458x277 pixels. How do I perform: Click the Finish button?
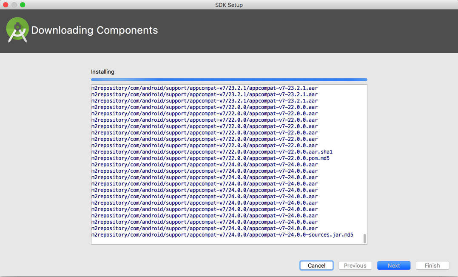[432, 266]
